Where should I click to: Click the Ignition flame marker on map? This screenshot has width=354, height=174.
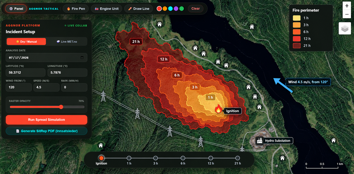pos(218,109)
